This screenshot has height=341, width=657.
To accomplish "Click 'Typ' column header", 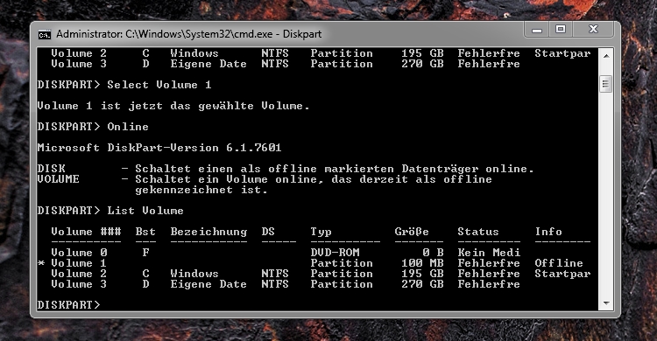I will coord(321,233).
